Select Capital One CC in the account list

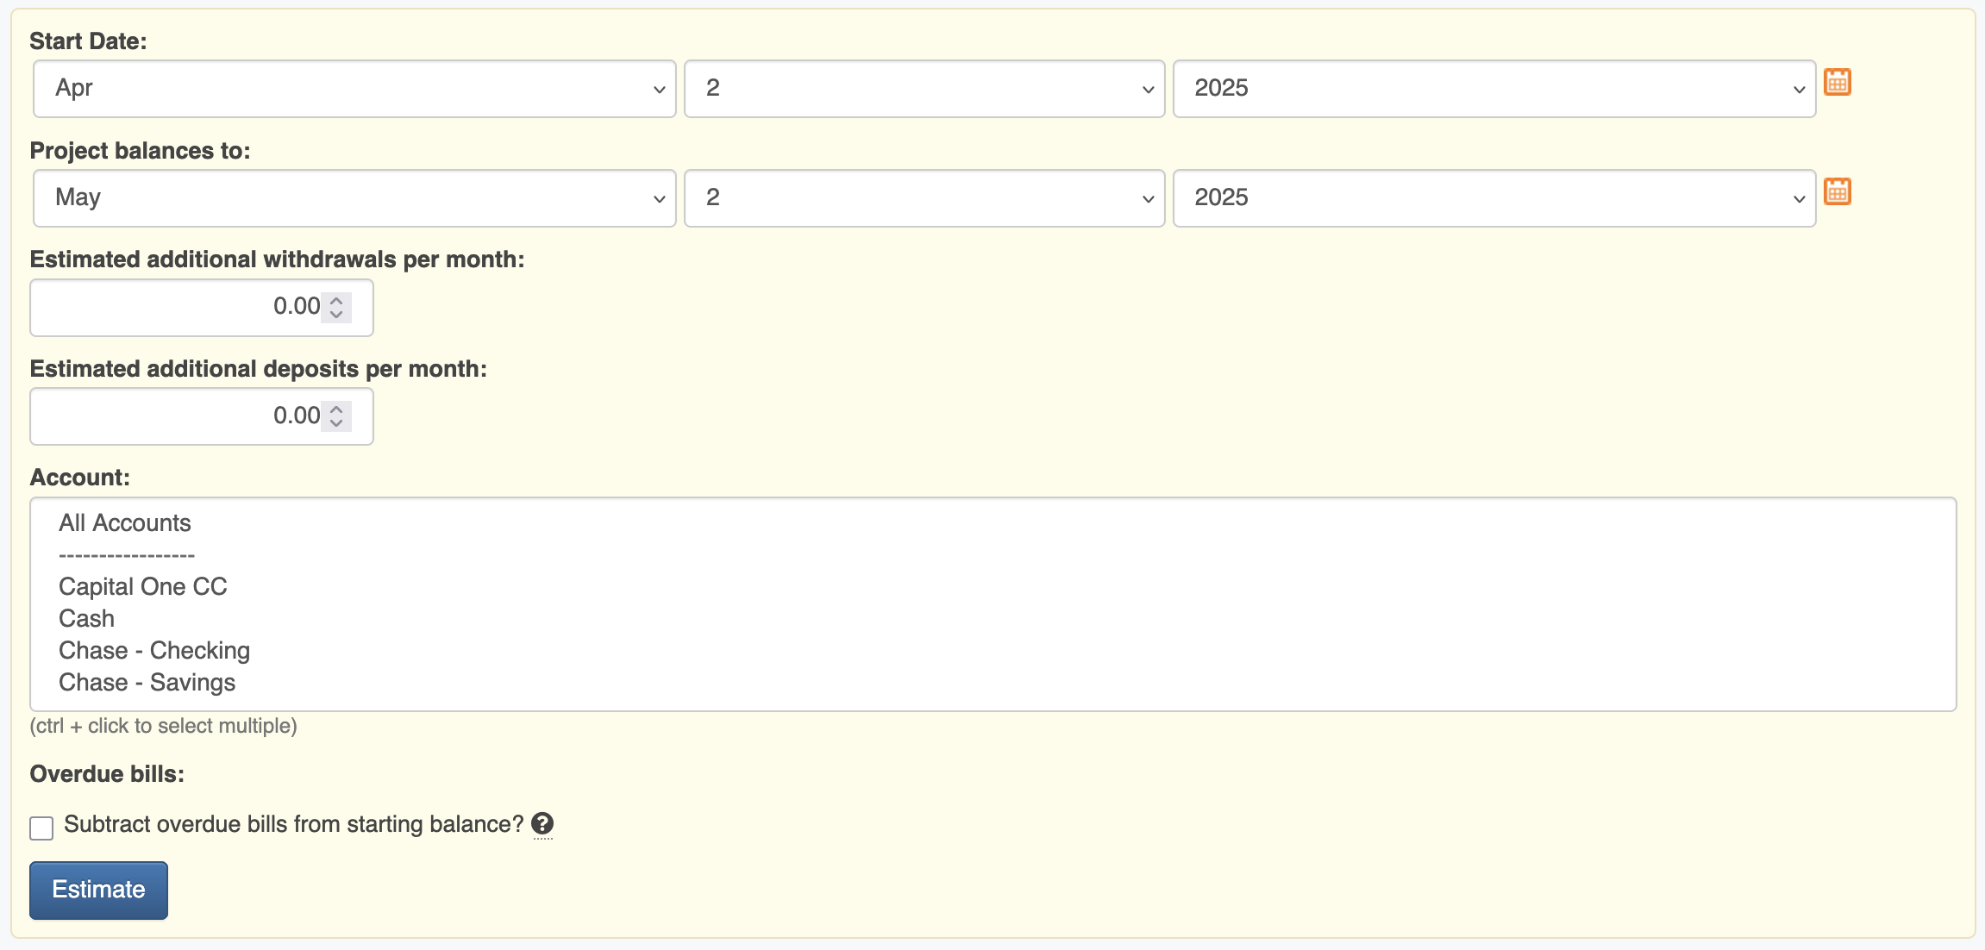(143, 587)
